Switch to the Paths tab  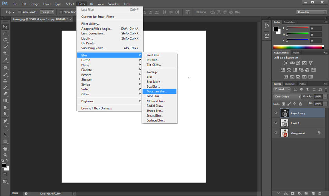coord(302,84)
